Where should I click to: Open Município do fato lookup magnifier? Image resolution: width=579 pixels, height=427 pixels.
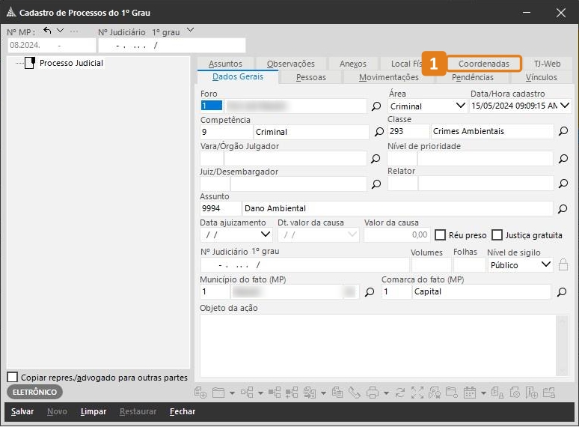point(370,292)
